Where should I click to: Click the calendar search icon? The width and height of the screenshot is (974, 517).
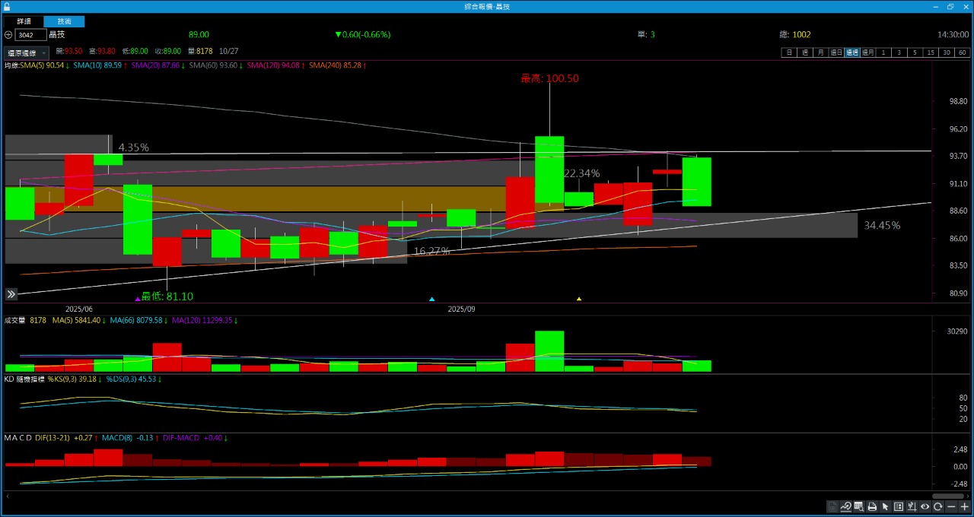click(859, 506)
